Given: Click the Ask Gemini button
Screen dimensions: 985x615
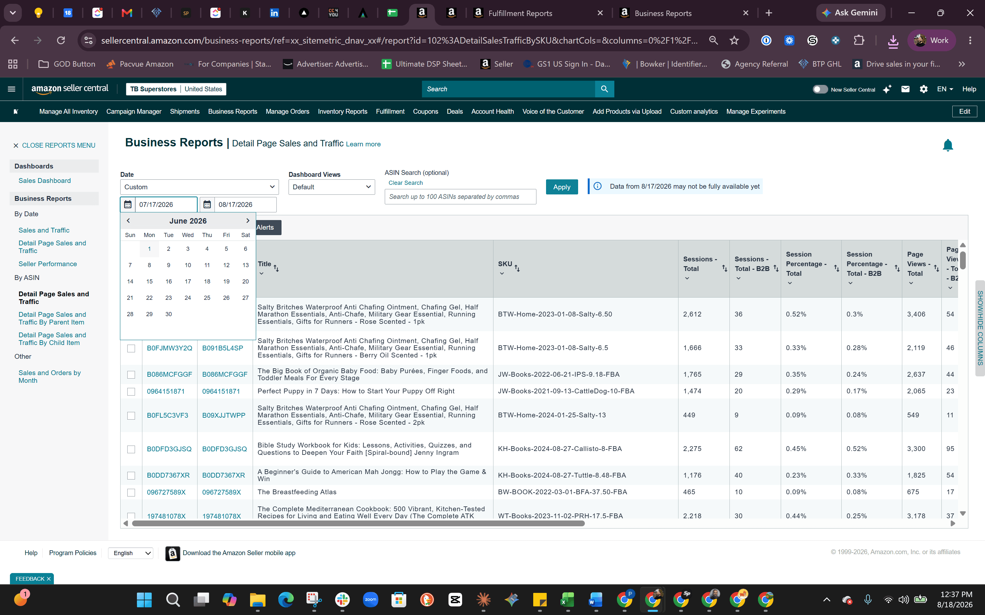Looking at the screenshot, I should coord(850,13).
